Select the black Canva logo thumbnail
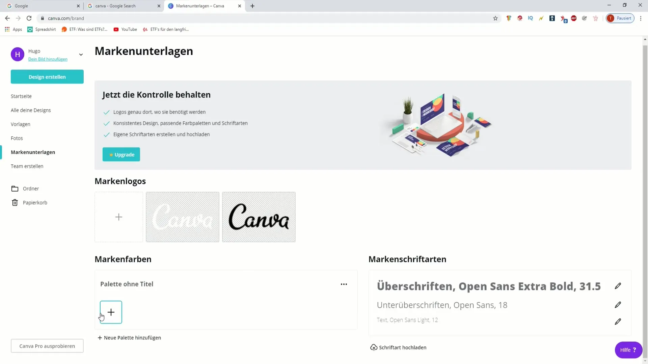Viewport: 648px width, 364px height. 259,217
